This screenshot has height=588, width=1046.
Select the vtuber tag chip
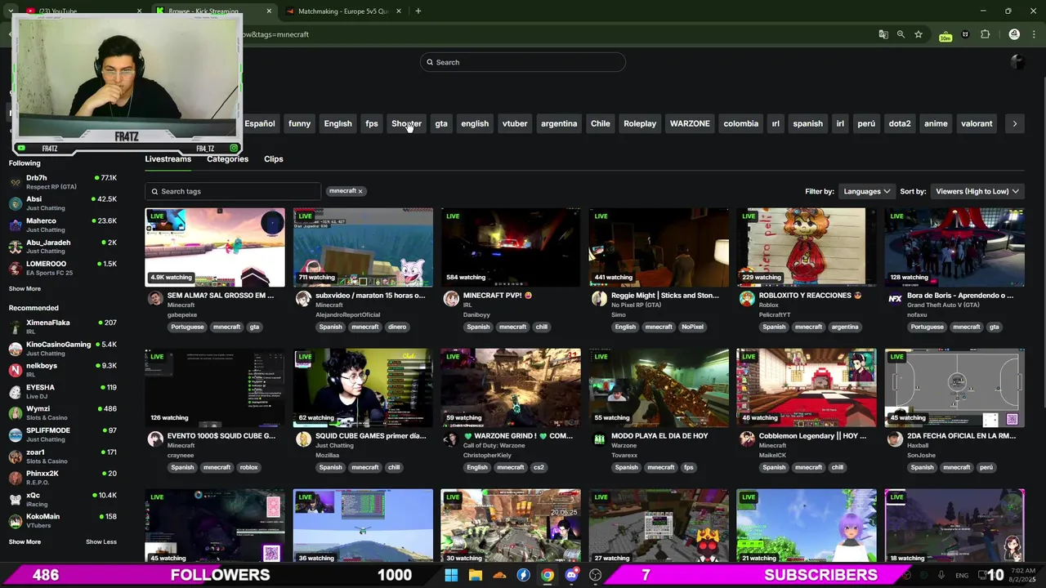pyautogui.click(x=515, y=123)
